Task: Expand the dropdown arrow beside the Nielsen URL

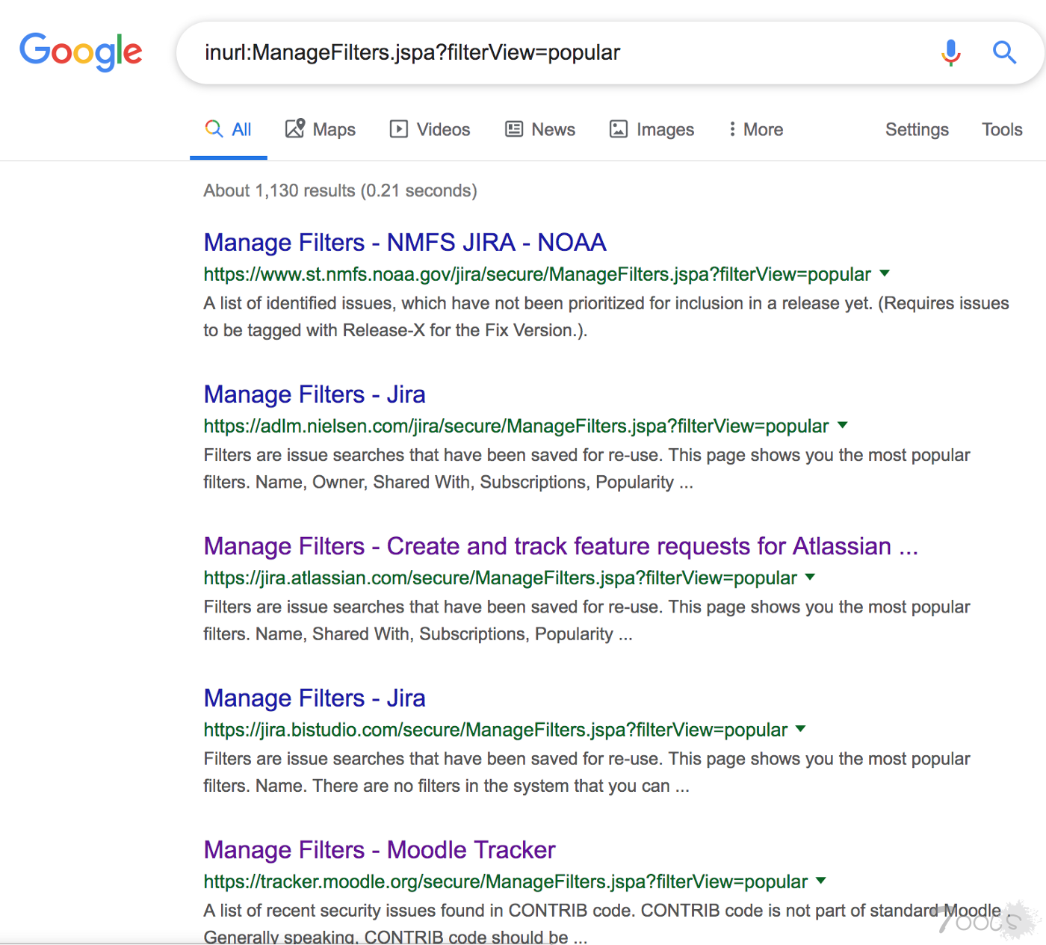Action: point(843,425)
